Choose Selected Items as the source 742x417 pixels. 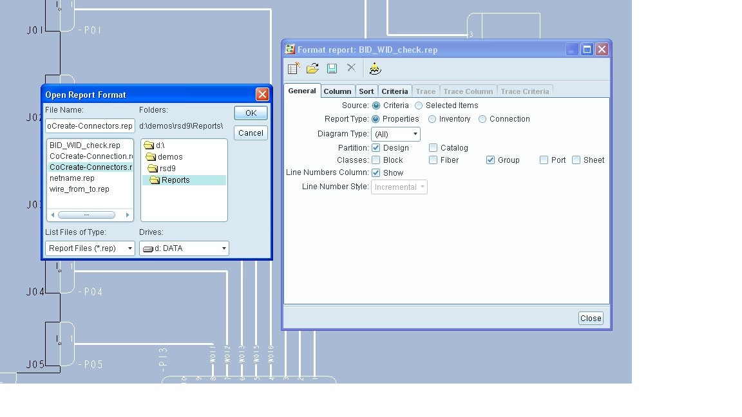click(419, 106)
